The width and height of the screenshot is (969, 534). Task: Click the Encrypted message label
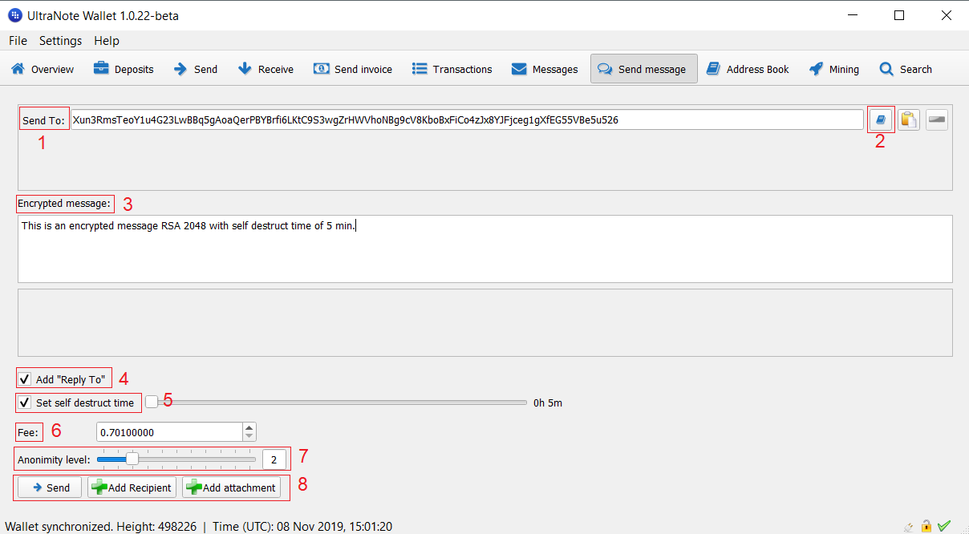tap(64, 204)
